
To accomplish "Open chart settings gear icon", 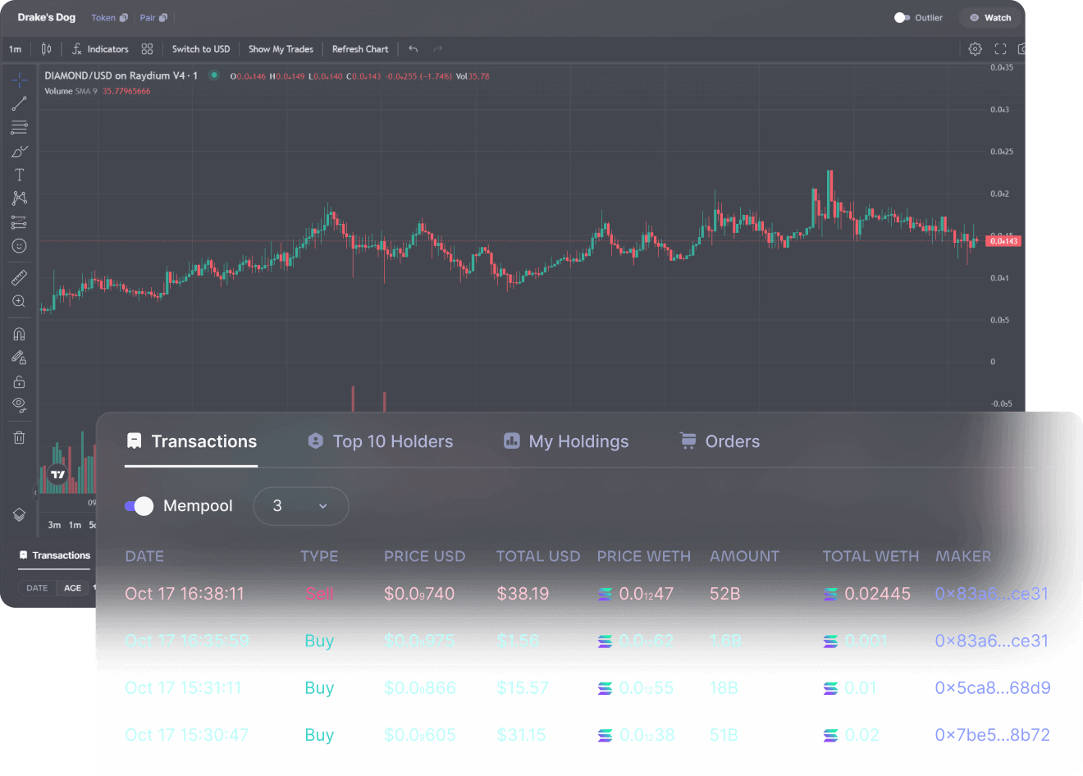I will [975, 49].
